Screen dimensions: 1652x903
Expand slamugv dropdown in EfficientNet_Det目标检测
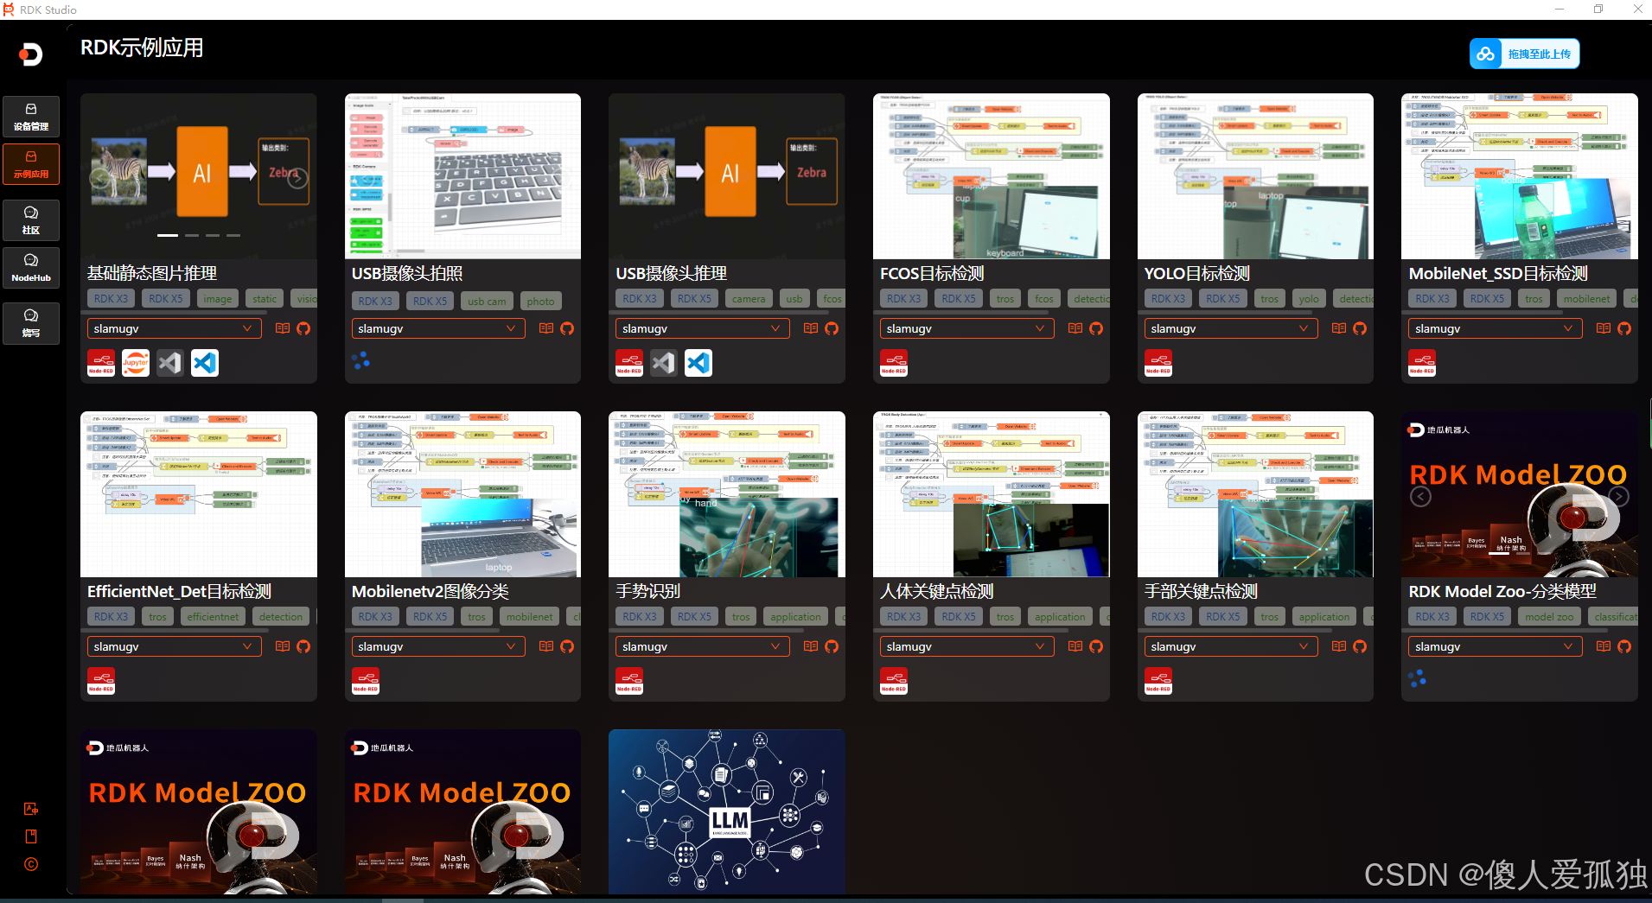click(x=174, y=646)
